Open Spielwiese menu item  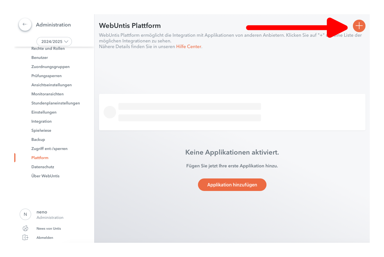(41, 130)
